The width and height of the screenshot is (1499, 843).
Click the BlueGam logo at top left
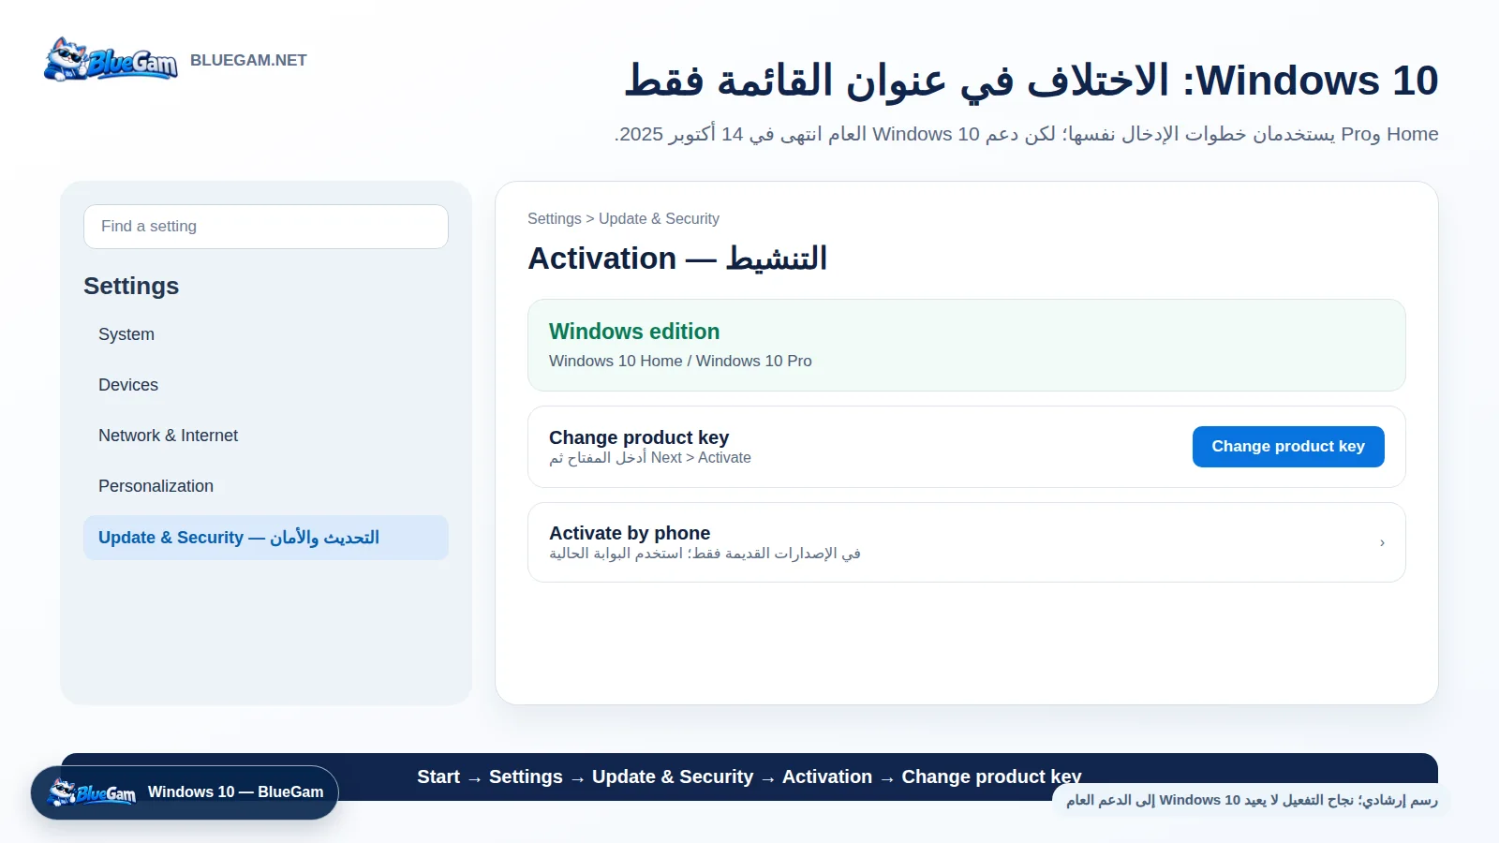click(111, 60)
